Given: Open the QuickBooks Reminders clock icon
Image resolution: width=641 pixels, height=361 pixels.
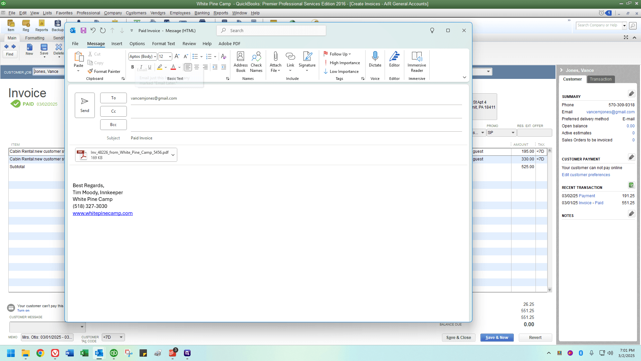Looking at the screenshot, I should pyautogui.click(x=601, y=13).
